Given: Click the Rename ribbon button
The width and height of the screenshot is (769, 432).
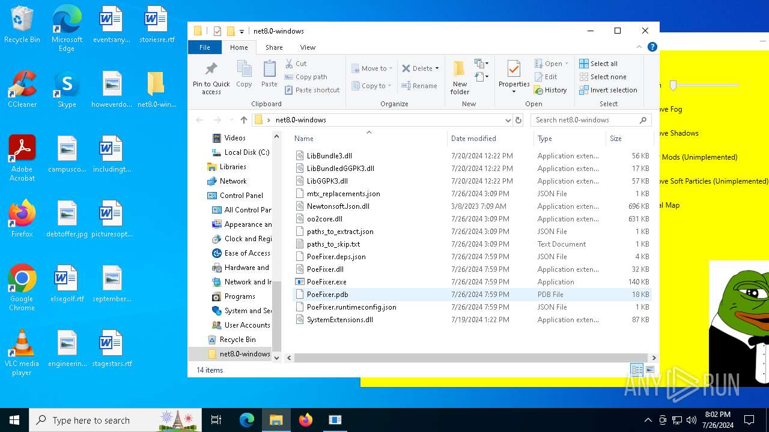Looking at the screenshot, I should click(419, 86).
